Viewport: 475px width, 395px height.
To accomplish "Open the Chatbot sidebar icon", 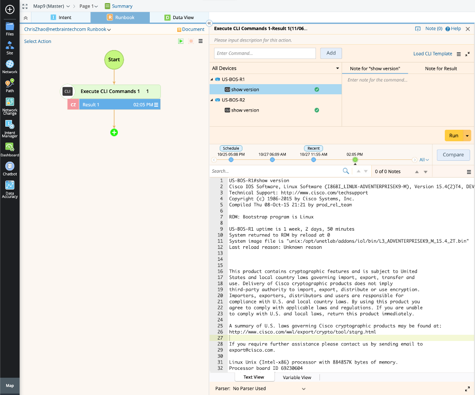I will 10,167.
